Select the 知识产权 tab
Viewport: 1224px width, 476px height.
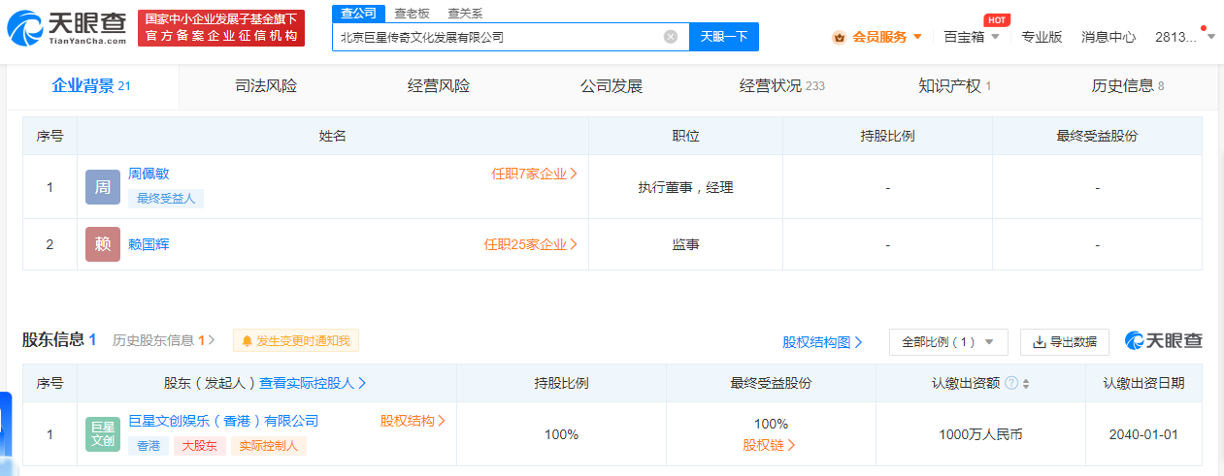[x=955, y=86]
